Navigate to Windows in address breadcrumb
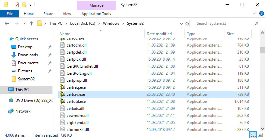266x138 pixels. pos(111,23)
